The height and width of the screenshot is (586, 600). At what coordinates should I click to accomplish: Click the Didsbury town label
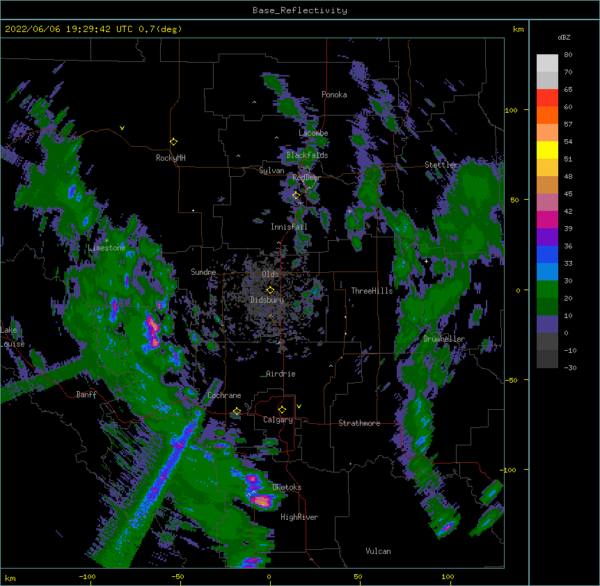coord(267,300)
